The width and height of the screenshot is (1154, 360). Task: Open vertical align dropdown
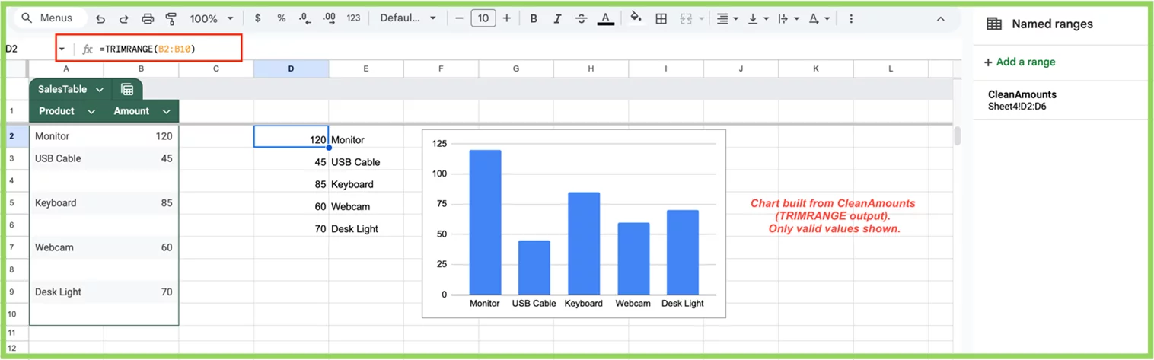[757, 18]
